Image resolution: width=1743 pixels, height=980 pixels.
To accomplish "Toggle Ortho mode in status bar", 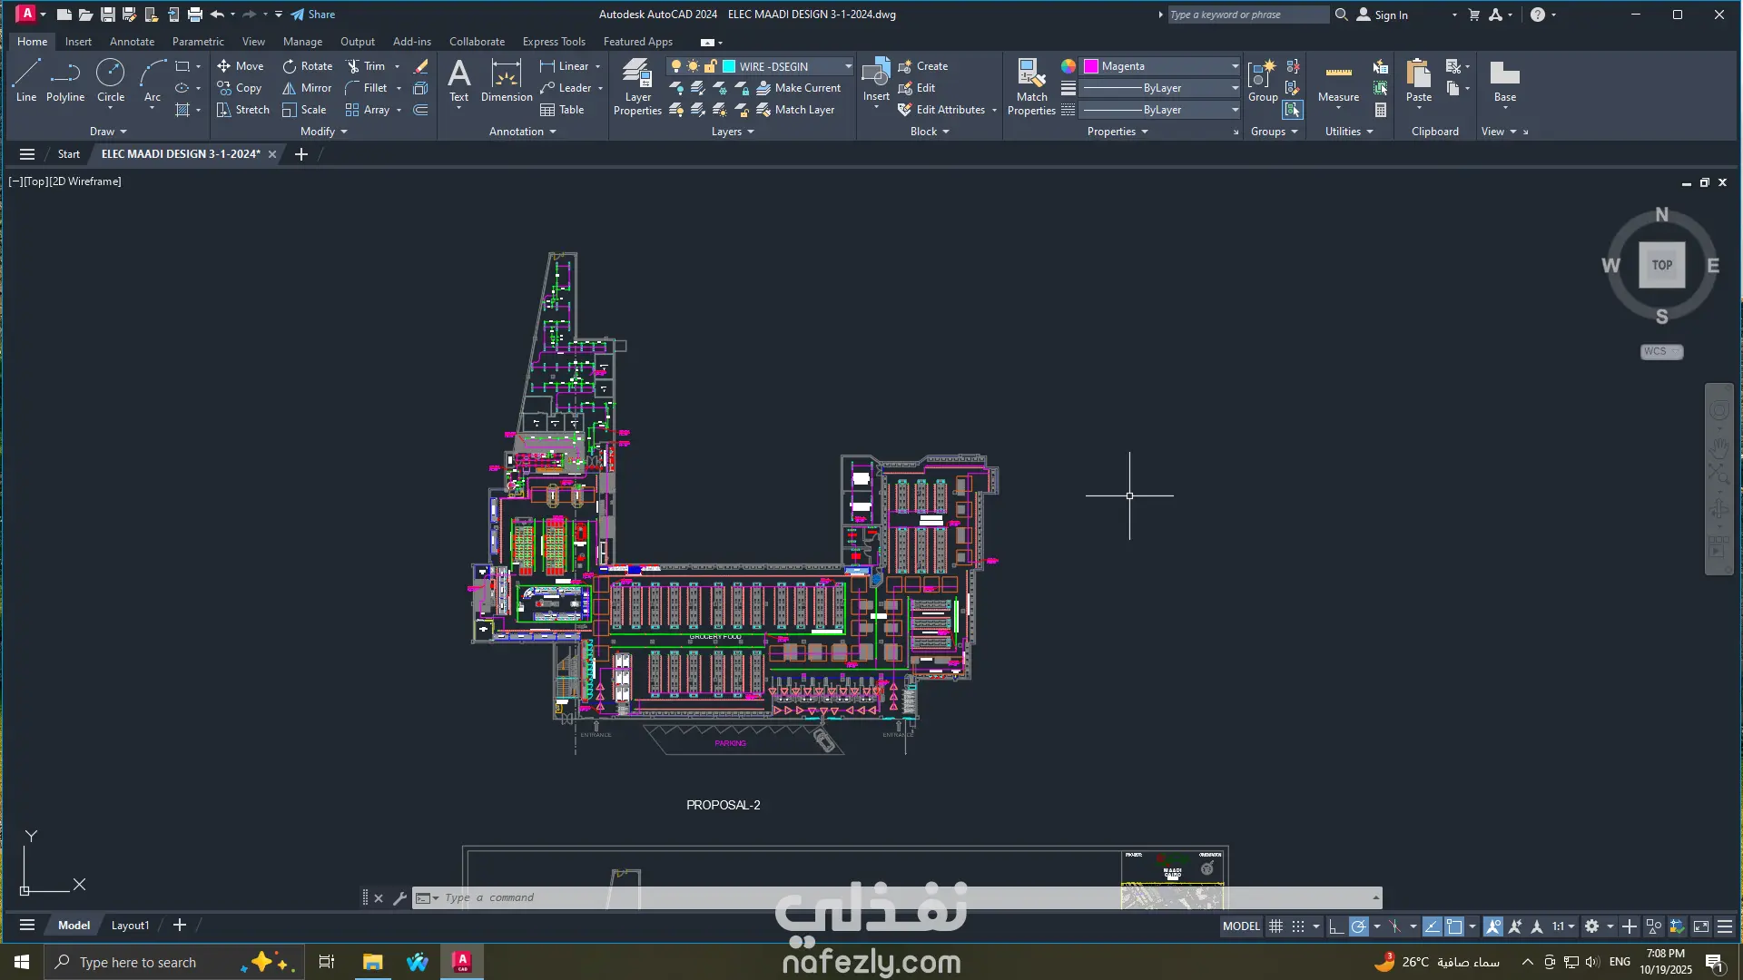I will pyautogui.click(x=1335, y=926).
